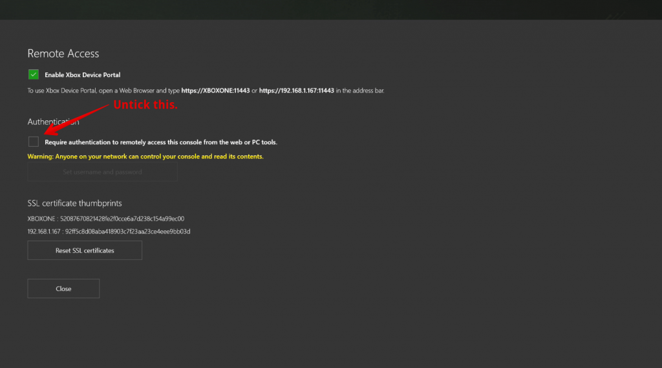
Task: Uncheck the Enable Xbox Device Portal checkbox
Action: [x=34, y=74]
